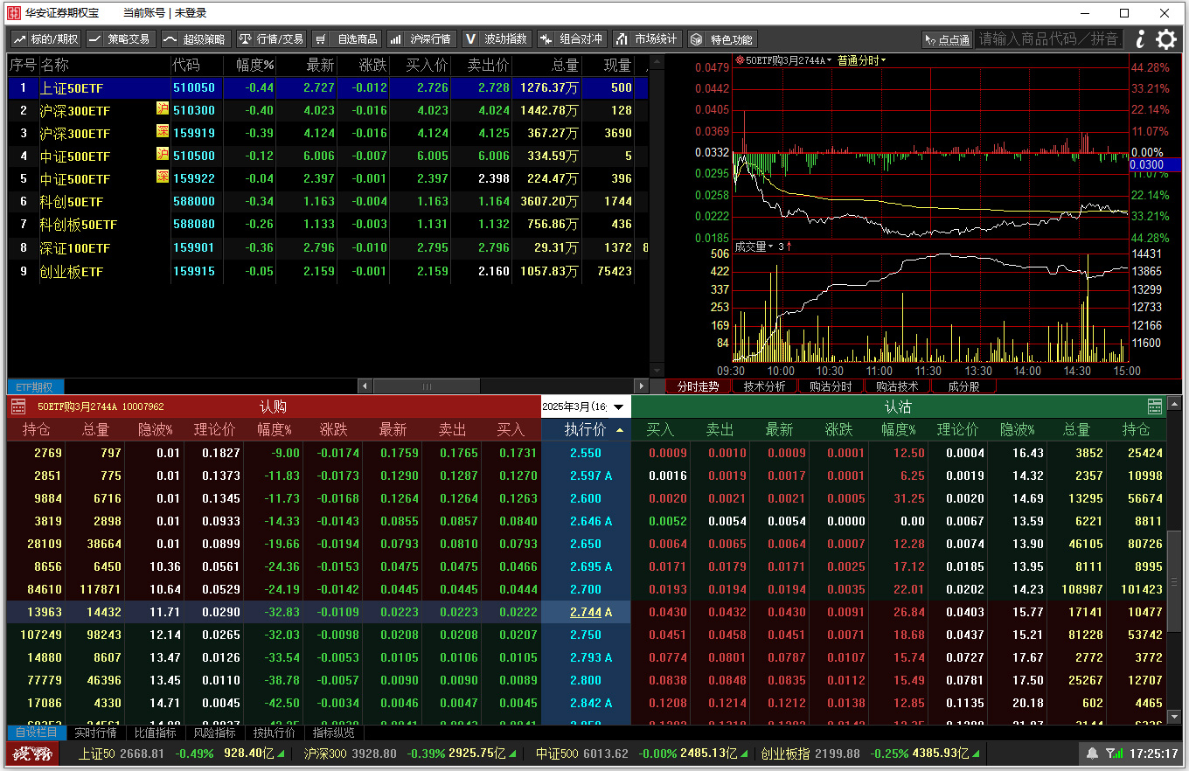Screen dimensions: 1189x771
Task: Click the 华安证券 app logo icon
Action: coord(13,13)
